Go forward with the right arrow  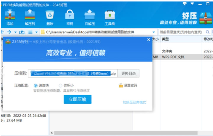coord(9,32)
